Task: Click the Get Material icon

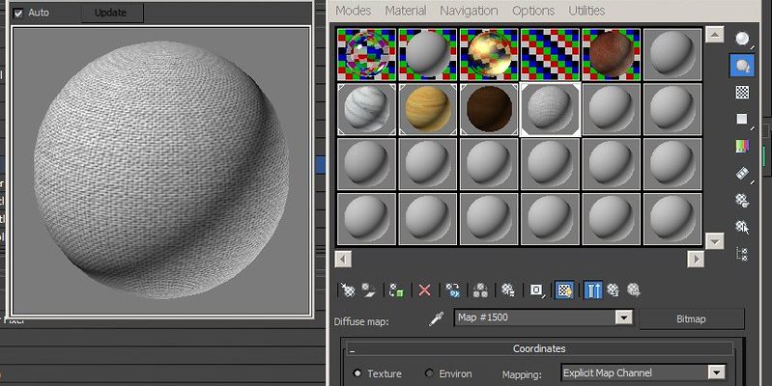Action: (x=346, y=289)
